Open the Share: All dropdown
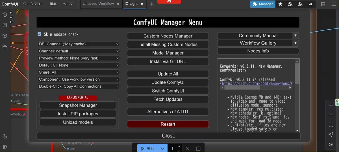The height and width of the screenshot is (152, 339). pyautogui.click(x=79, y=72)
